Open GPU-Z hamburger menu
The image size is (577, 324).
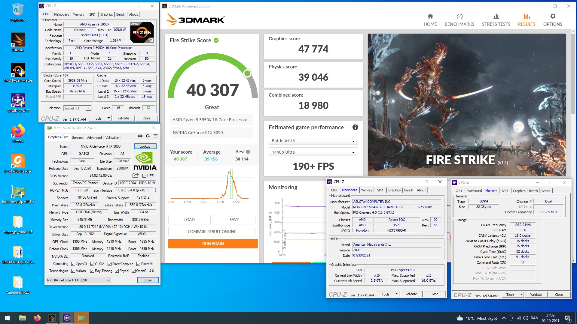tap(155, 136)
